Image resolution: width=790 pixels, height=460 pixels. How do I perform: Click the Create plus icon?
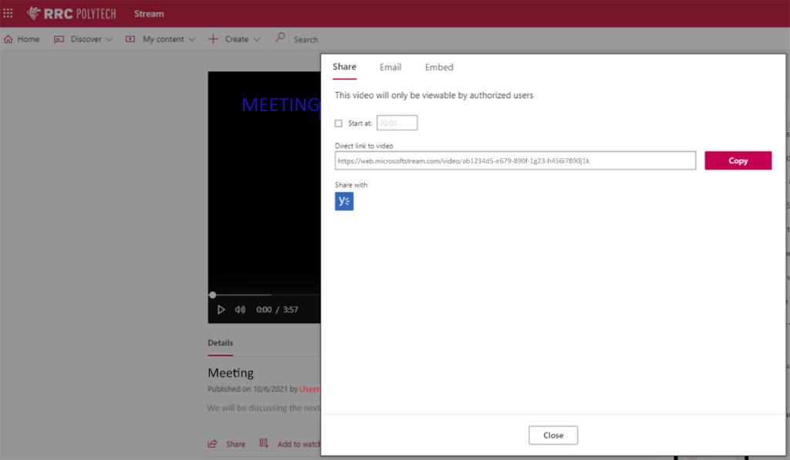tap(214, 39)
